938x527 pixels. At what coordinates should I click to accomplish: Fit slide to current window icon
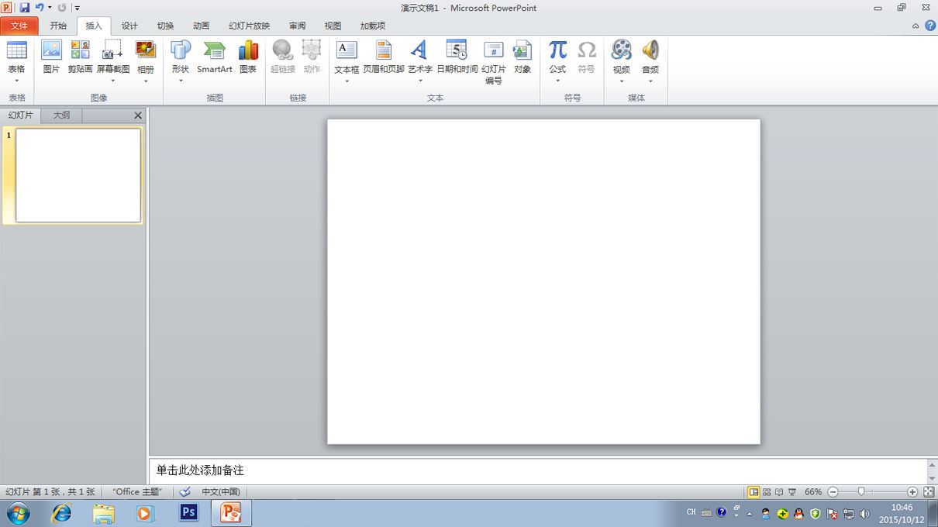tap(929, 492)
